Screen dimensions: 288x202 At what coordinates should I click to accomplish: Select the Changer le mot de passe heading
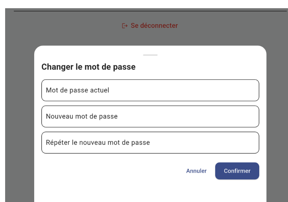[x=88, y=67]
